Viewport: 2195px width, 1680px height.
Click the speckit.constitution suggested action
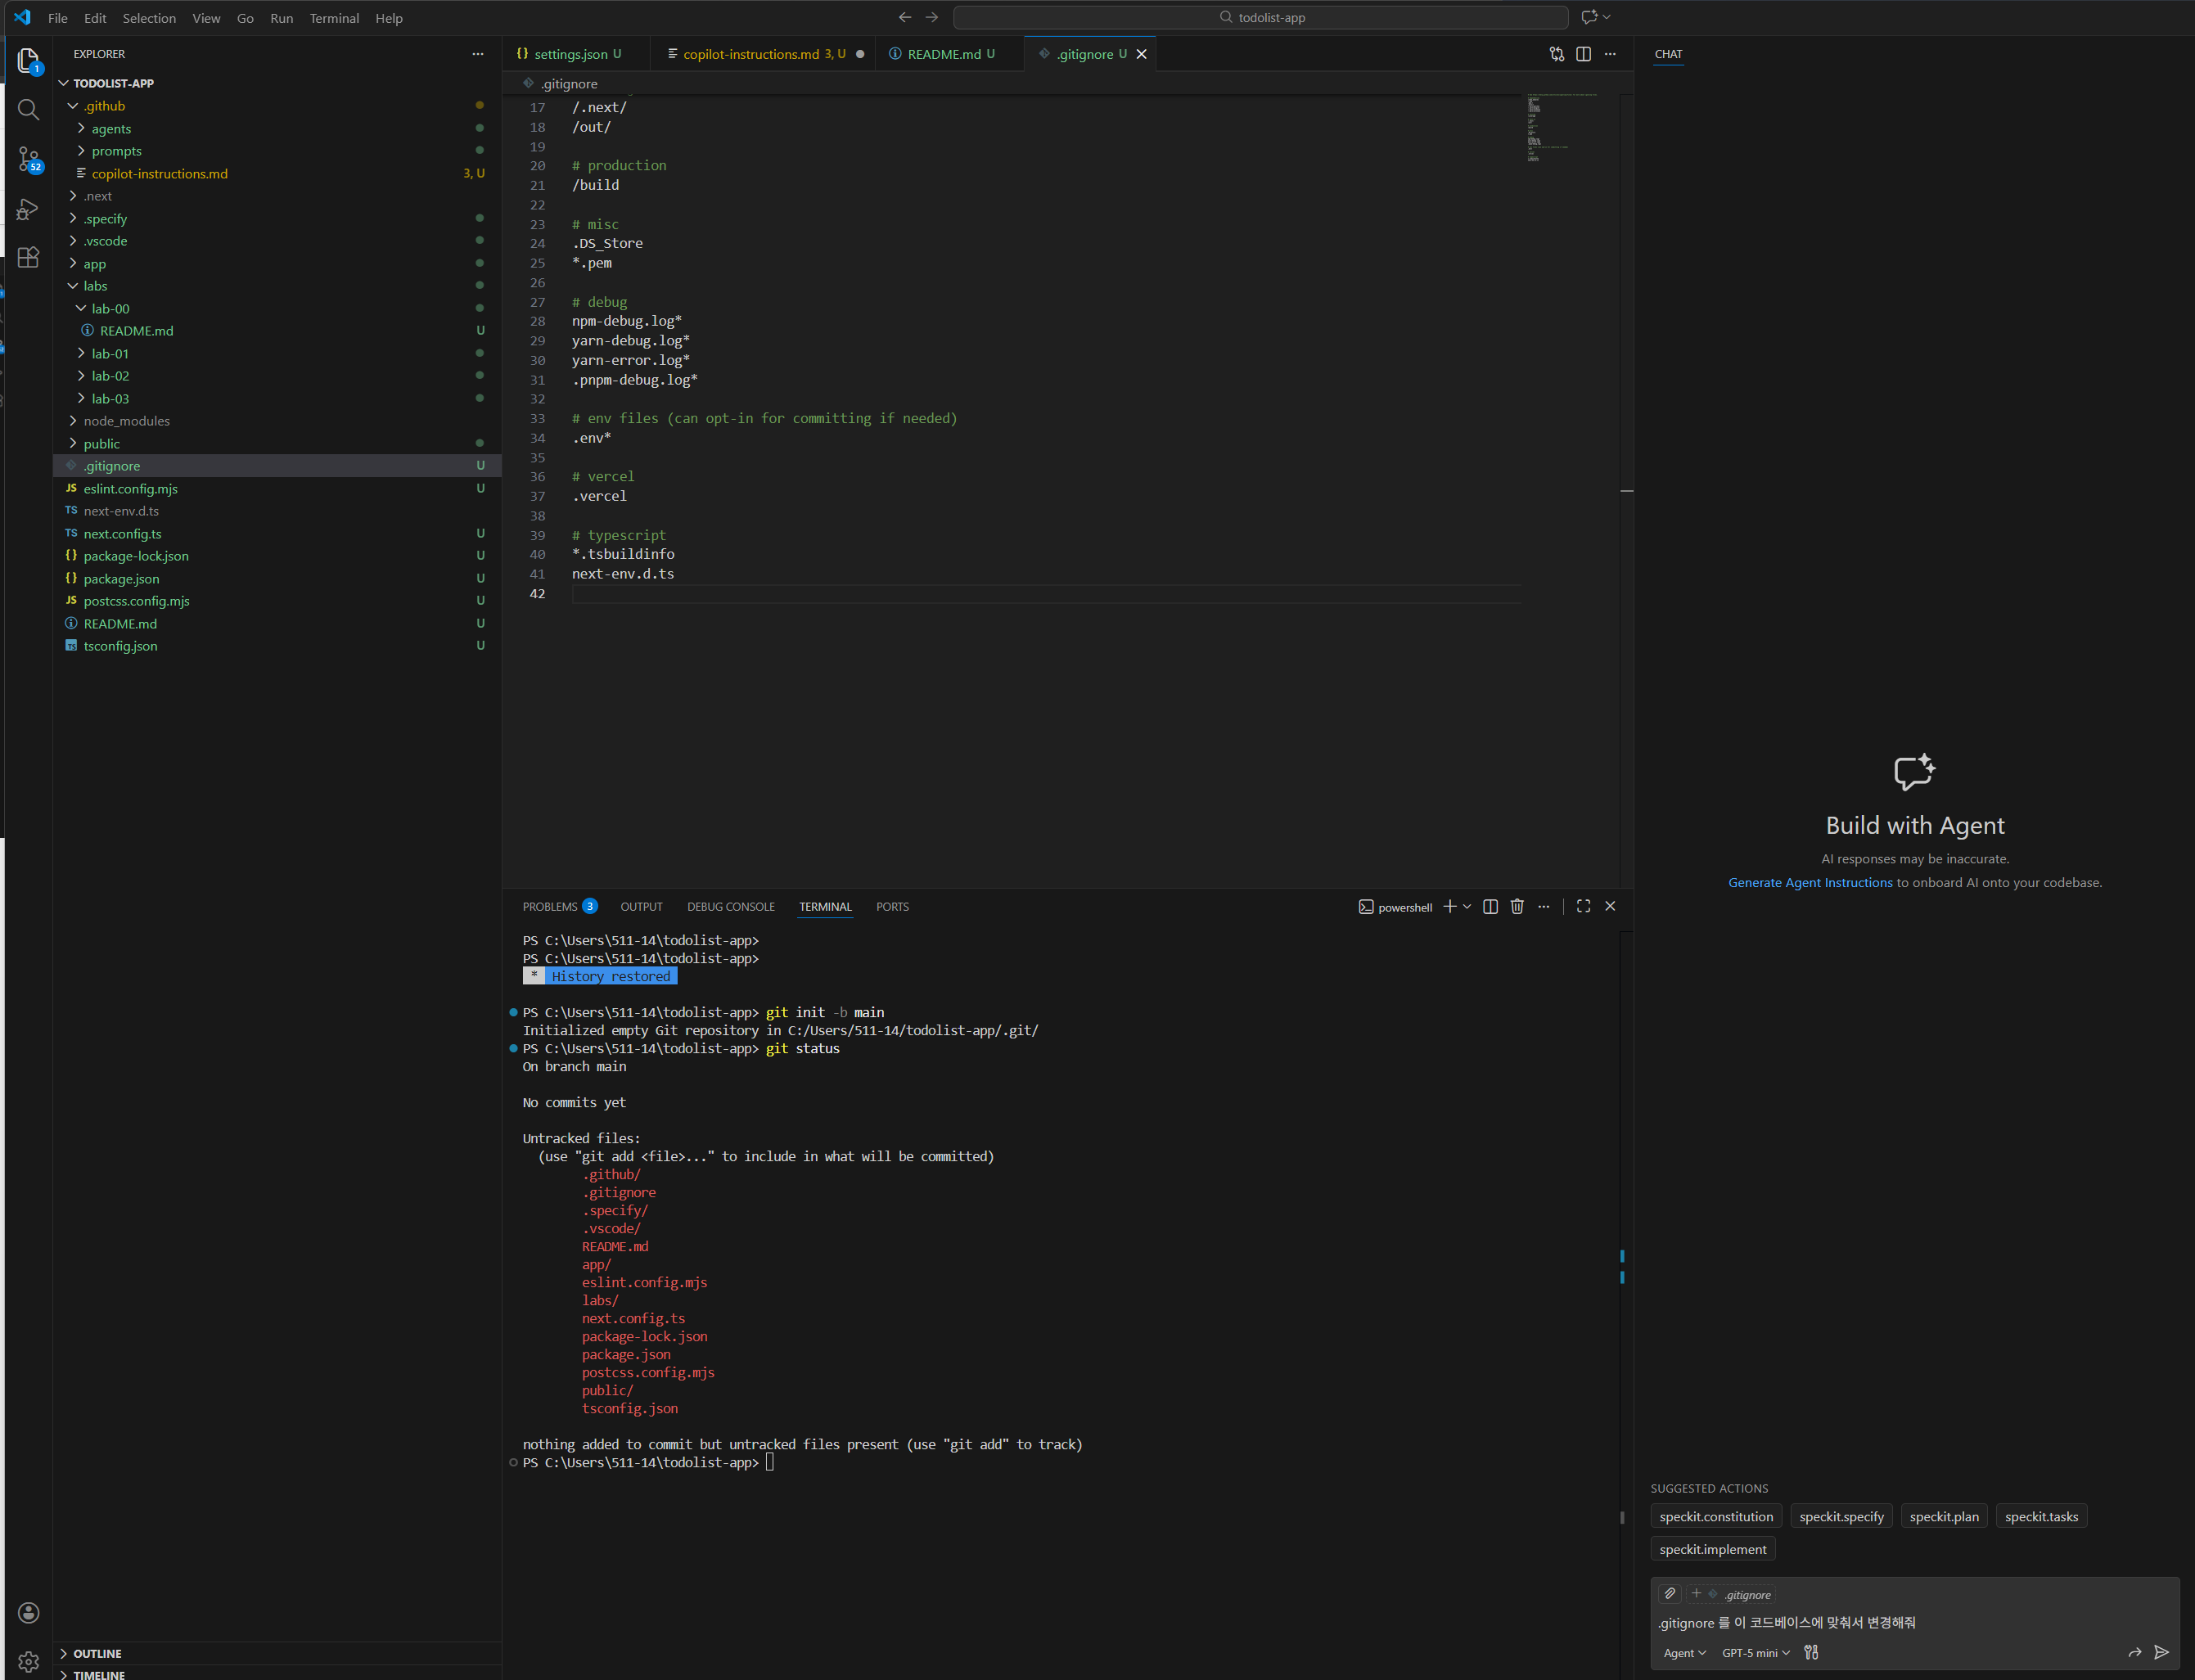[1715, 1517]
